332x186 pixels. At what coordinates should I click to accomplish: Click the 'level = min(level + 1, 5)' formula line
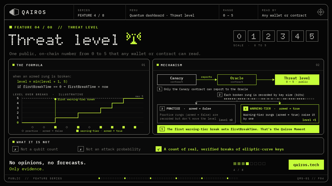pos(42,82)
